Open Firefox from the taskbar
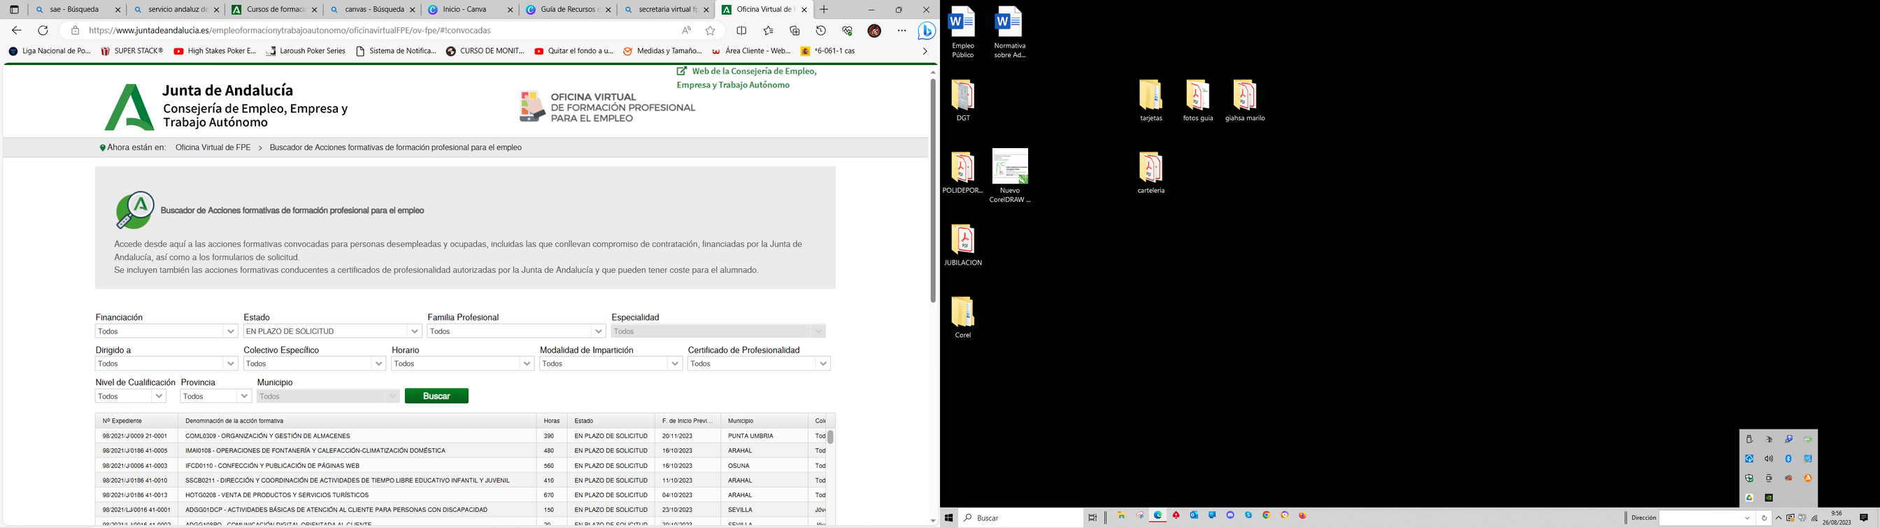 click(1303, 516)
